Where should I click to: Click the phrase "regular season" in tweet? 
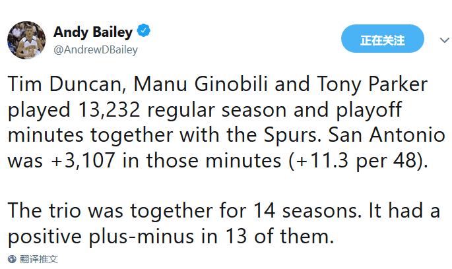[222, 110]
